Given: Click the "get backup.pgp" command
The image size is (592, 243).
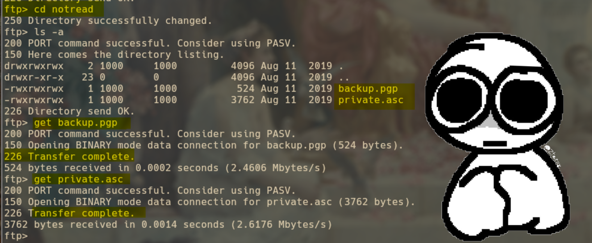Looking at the screenshot, I should pyautogui.click(x=76, y=123).
